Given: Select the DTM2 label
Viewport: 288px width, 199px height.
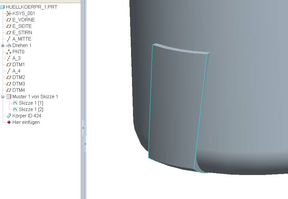Looking at the screenshot, I should pyautogui.click(x=19, y=77).
